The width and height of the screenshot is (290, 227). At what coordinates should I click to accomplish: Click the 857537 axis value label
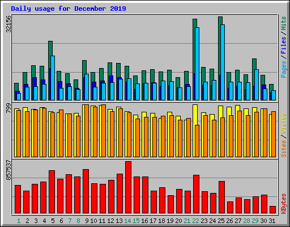[8, 170]
